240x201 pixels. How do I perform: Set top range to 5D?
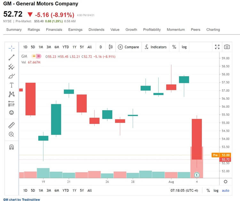pos(33,47)
